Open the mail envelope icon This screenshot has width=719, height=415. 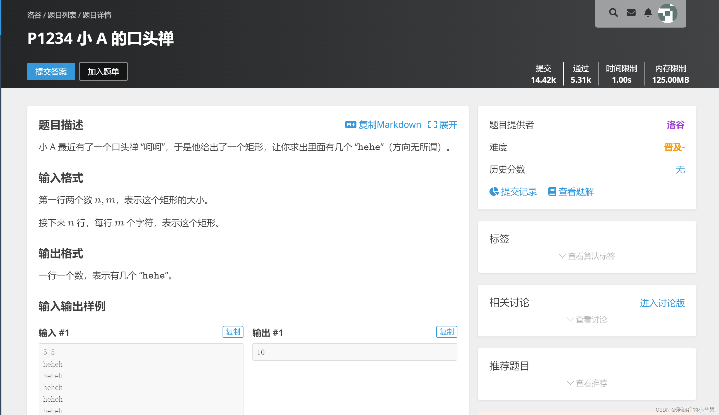[631, 13]
